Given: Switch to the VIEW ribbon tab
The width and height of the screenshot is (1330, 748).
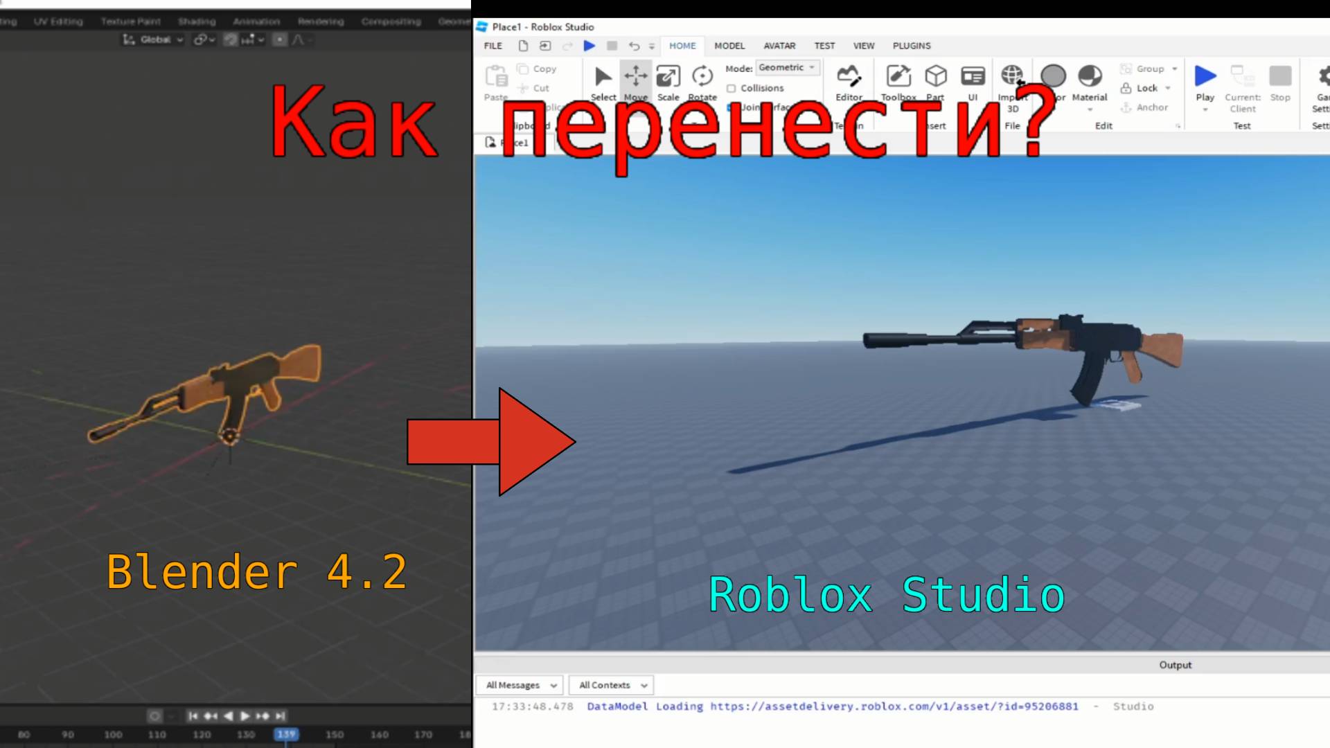Looking at the screenshot, I should 864,46.
